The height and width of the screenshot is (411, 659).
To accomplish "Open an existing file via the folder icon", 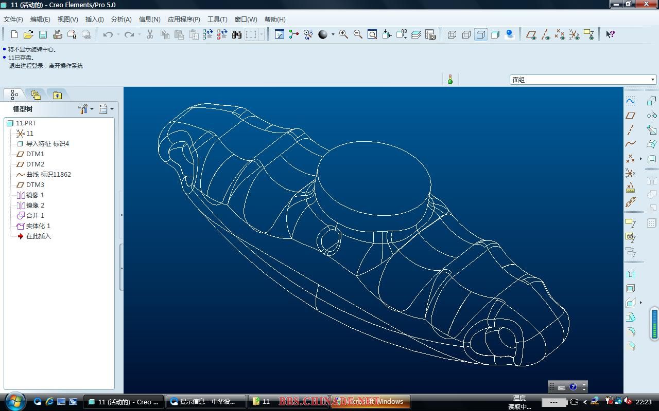I will [x=28, y=34].
